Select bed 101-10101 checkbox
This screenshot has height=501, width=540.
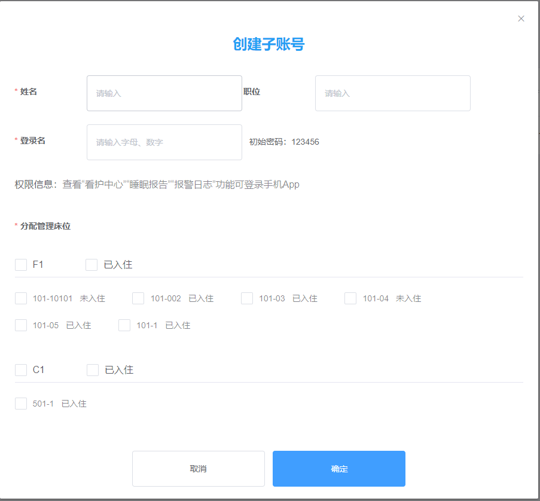[x=21, y=298]
